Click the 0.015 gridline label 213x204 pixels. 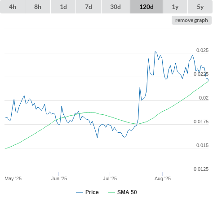point(202,145)
